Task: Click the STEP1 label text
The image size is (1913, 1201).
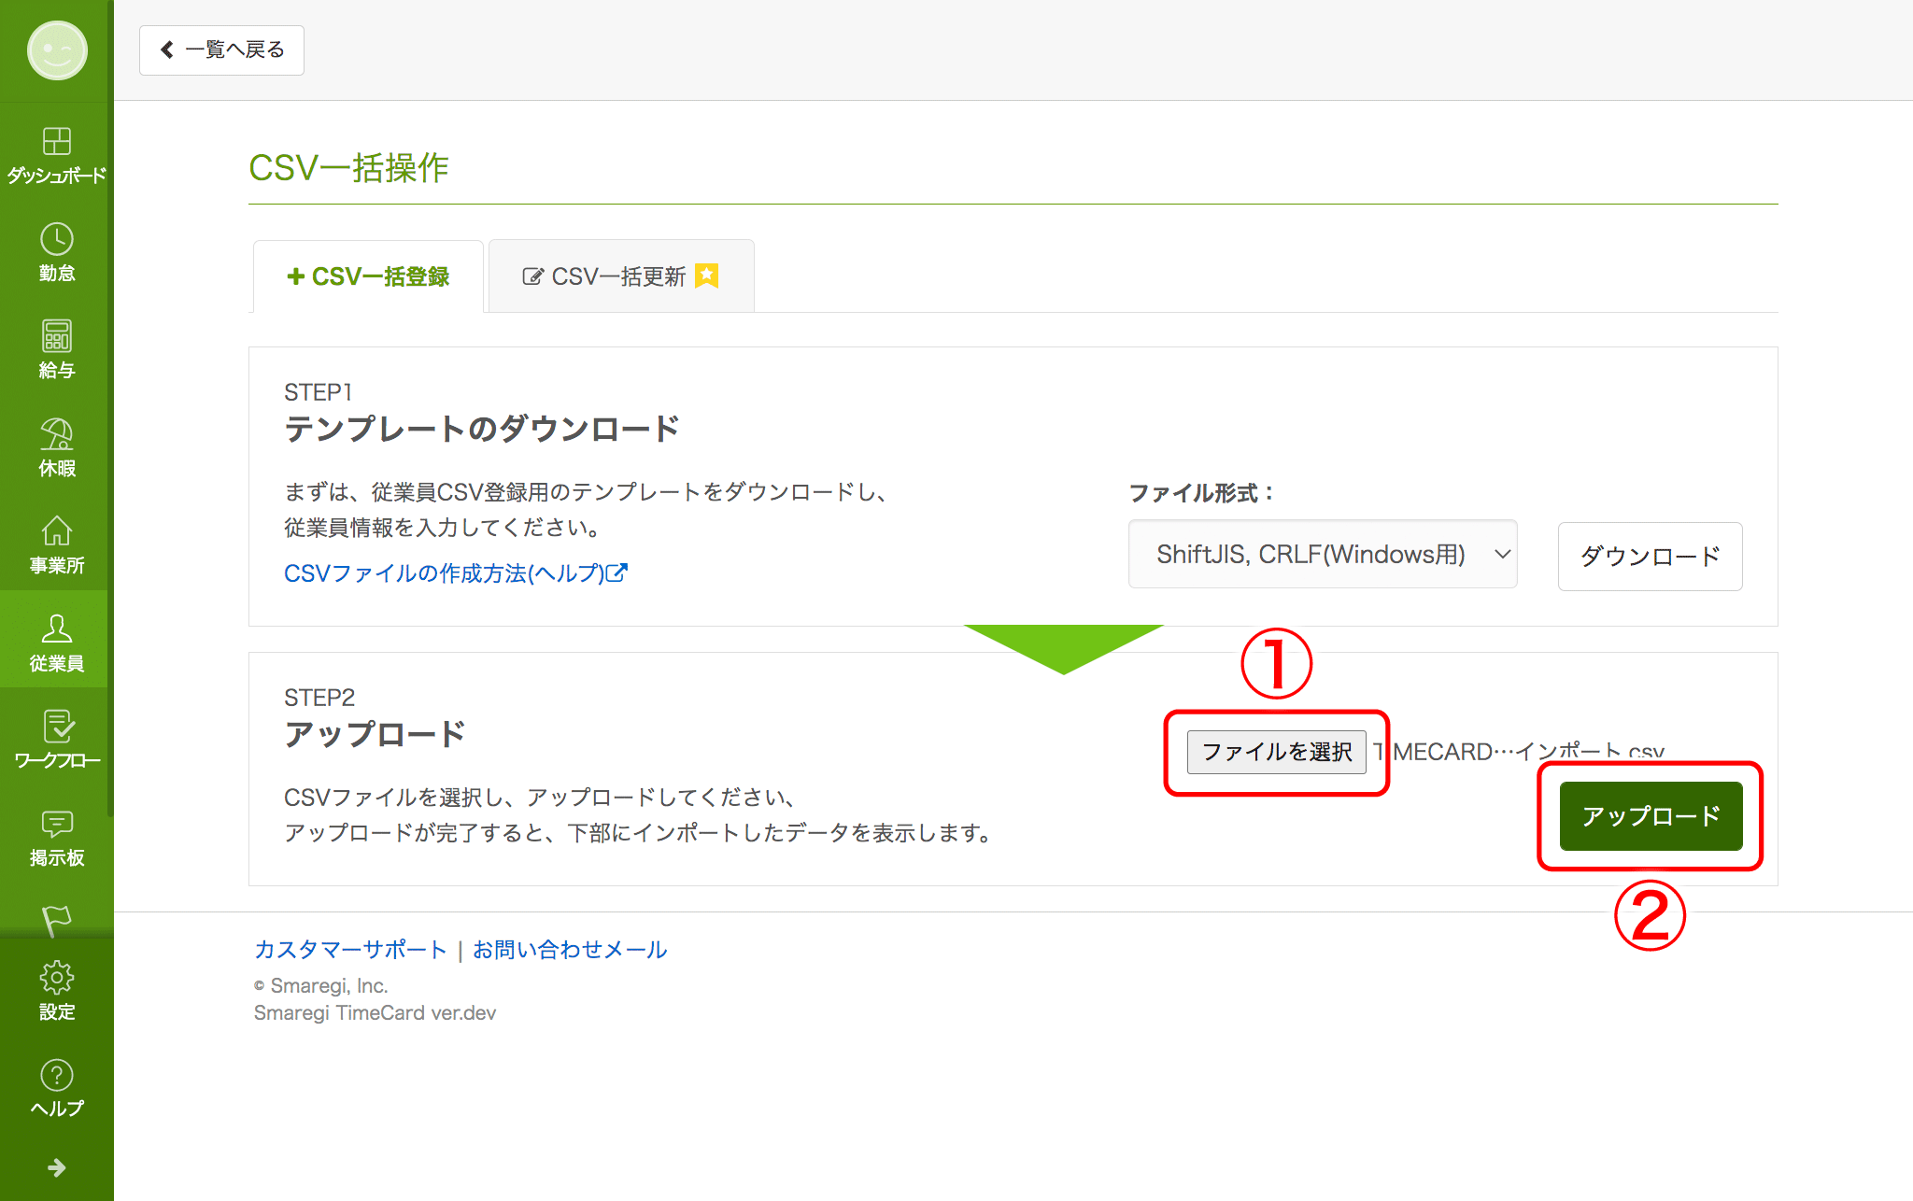Action: [318, 392]
